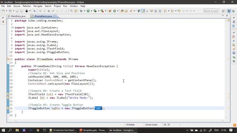Click the Quick Access search field
The width and height of the screenshot is (237, 133).
211,11
